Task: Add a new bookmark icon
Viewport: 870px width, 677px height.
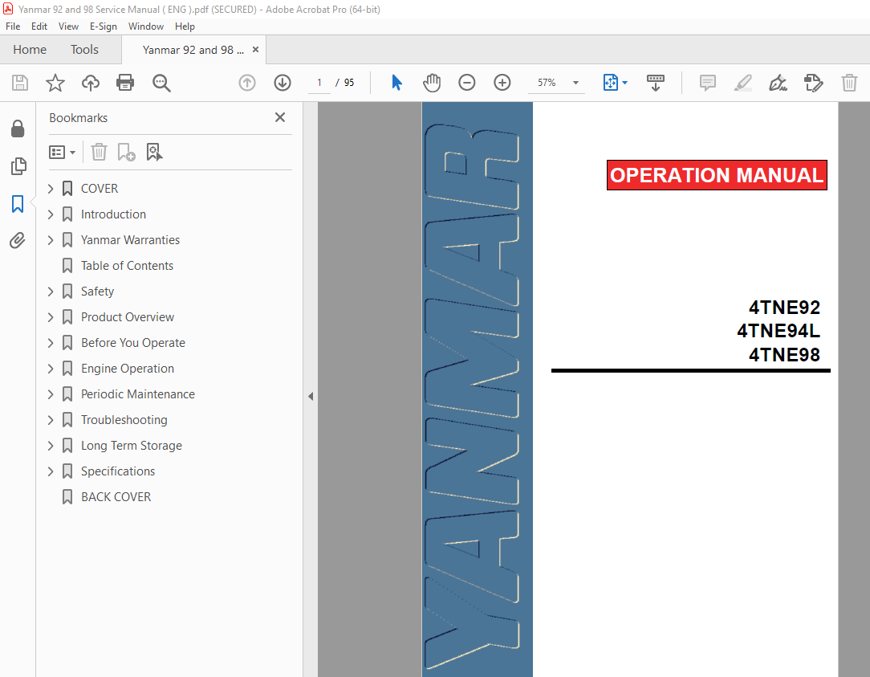Action: pos(126,152)
